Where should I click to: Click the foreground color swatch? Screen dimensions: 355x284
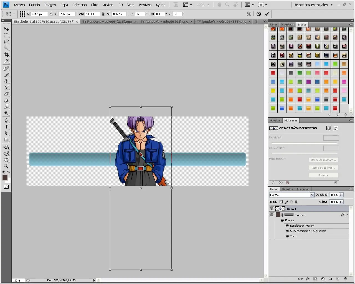click(5, 177)
